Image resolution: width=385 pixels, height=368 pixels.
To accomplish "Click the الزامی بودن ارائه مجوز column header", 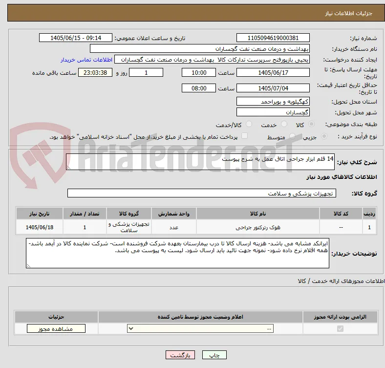I will [340, 317].
